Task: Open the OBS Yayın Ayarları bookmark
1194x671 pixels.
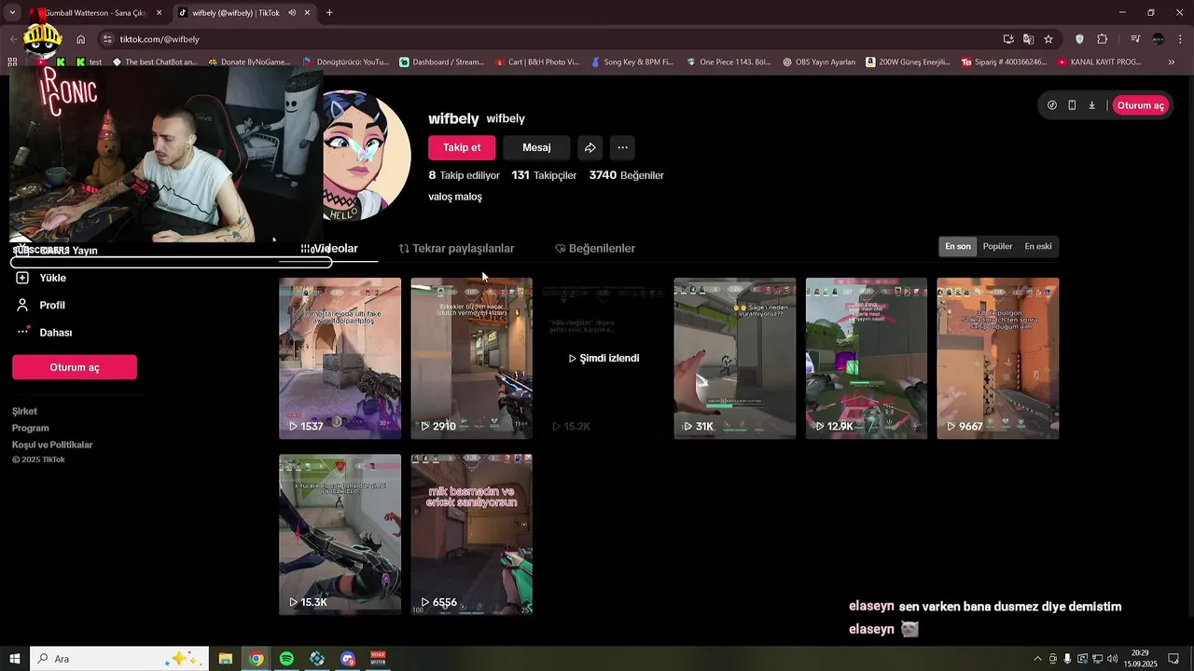Action: point(818,62)
